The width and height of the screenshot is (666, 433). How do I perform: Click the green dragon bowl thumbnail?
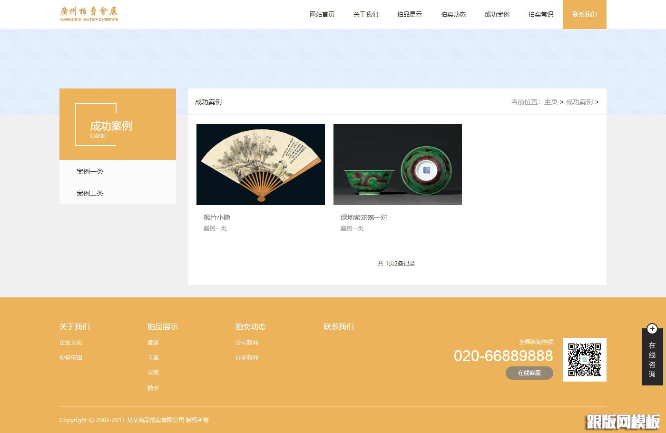[397, 164]
